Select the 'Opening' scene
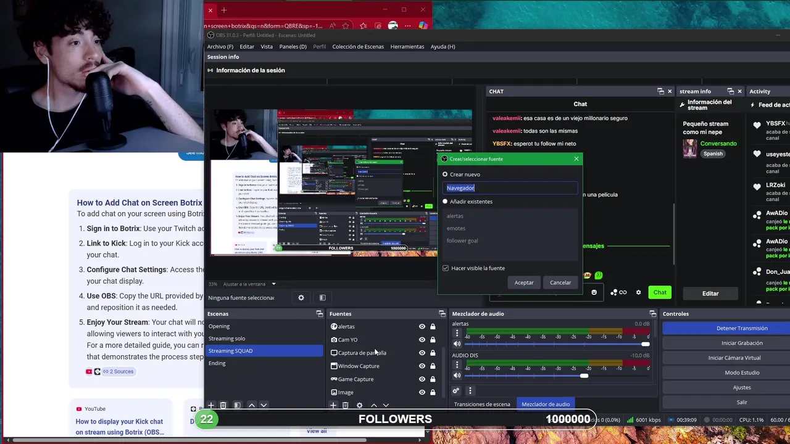 pos(264,326)
